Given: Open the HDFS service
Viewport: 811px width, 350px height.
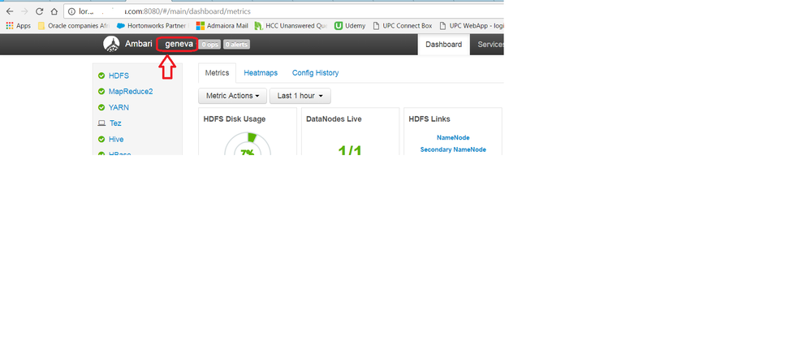Looking at the screenshot, I should tap(119, 76).
